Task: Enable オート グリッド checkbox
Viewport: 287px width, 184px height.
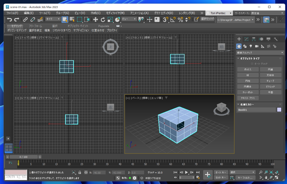Action: 252,64
